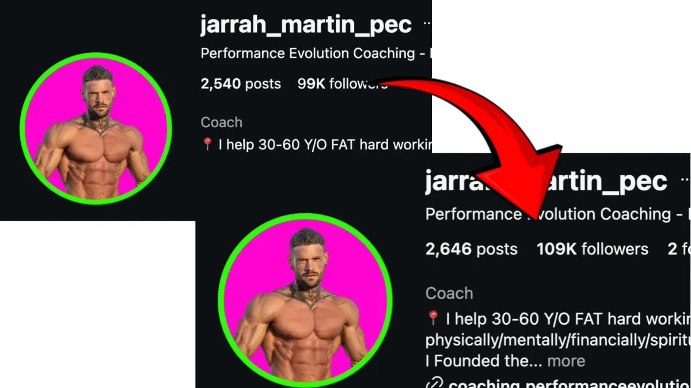Expand the bio with the "more" link
Screen dimensions: 691x388
(566, 361)
